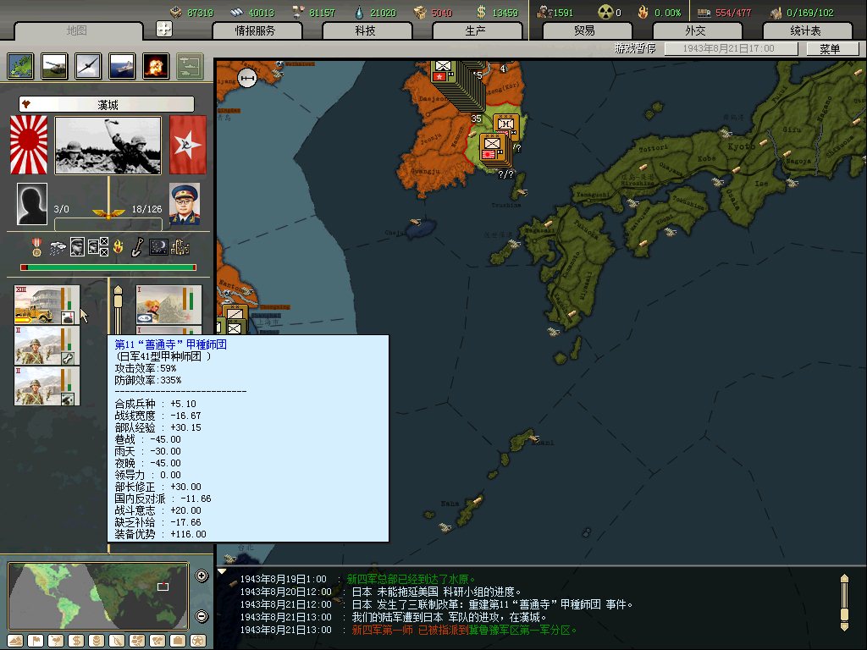This screenshot has width=867, height=650.
Task: Click the red star defender flag
Action: point(187,145)
